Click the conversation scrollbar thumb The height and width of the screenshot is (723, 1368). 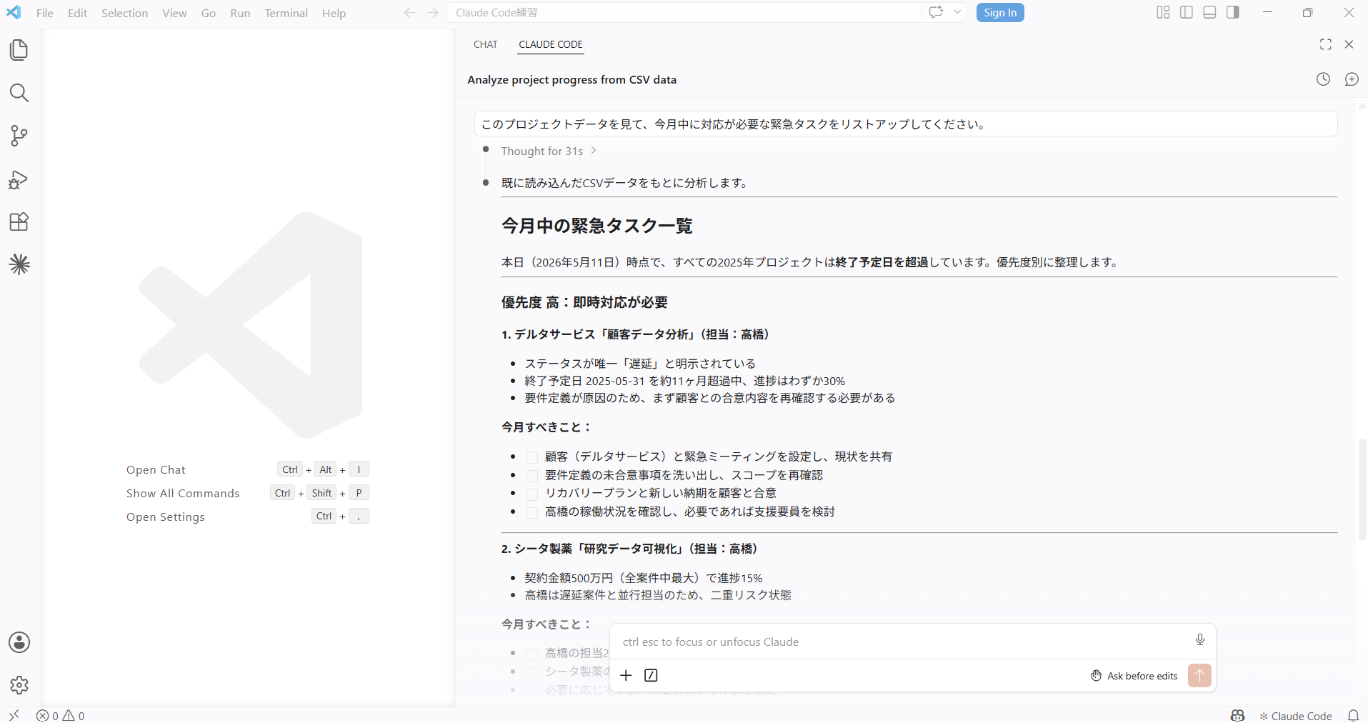coord(1362,489)
